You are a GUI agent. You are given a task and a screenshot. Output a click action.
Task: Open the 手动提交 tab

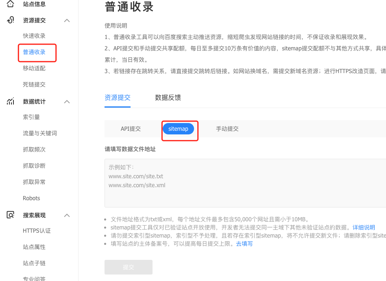227,129
